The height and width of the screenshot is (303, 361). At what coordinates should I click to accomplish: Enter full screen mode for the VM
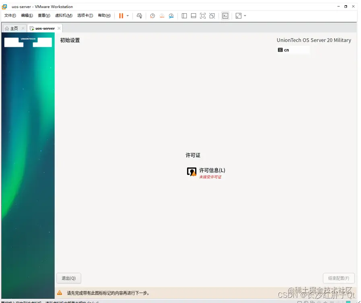[x=202, y=16]
